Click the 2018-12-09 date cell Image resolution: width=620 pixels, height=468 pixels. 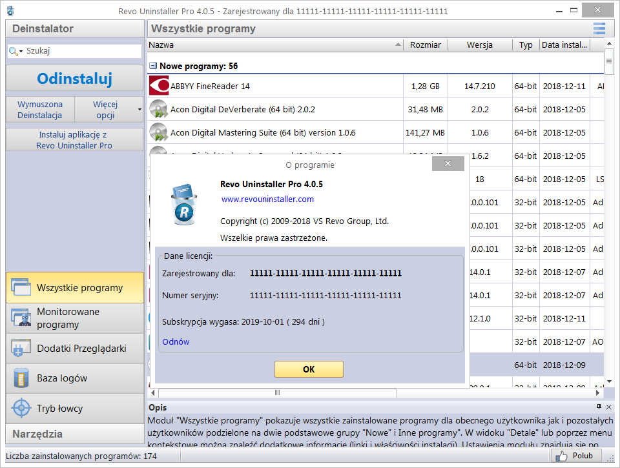tap(564, 365)
